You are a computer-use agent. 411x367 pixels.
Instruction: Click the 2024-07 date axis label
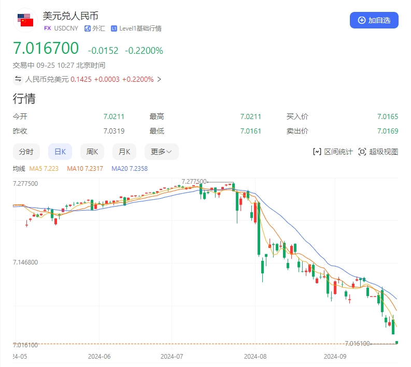[x=172, y=357]
